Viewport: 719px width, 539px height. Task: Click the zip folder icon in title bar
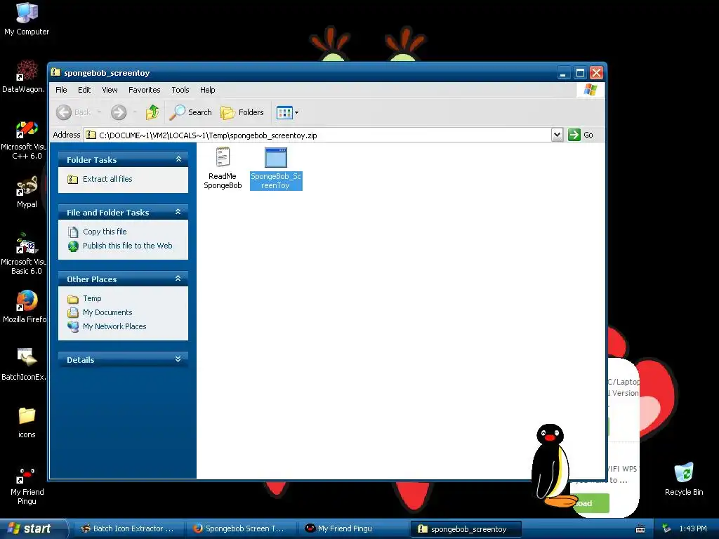[x=56, y=72]
